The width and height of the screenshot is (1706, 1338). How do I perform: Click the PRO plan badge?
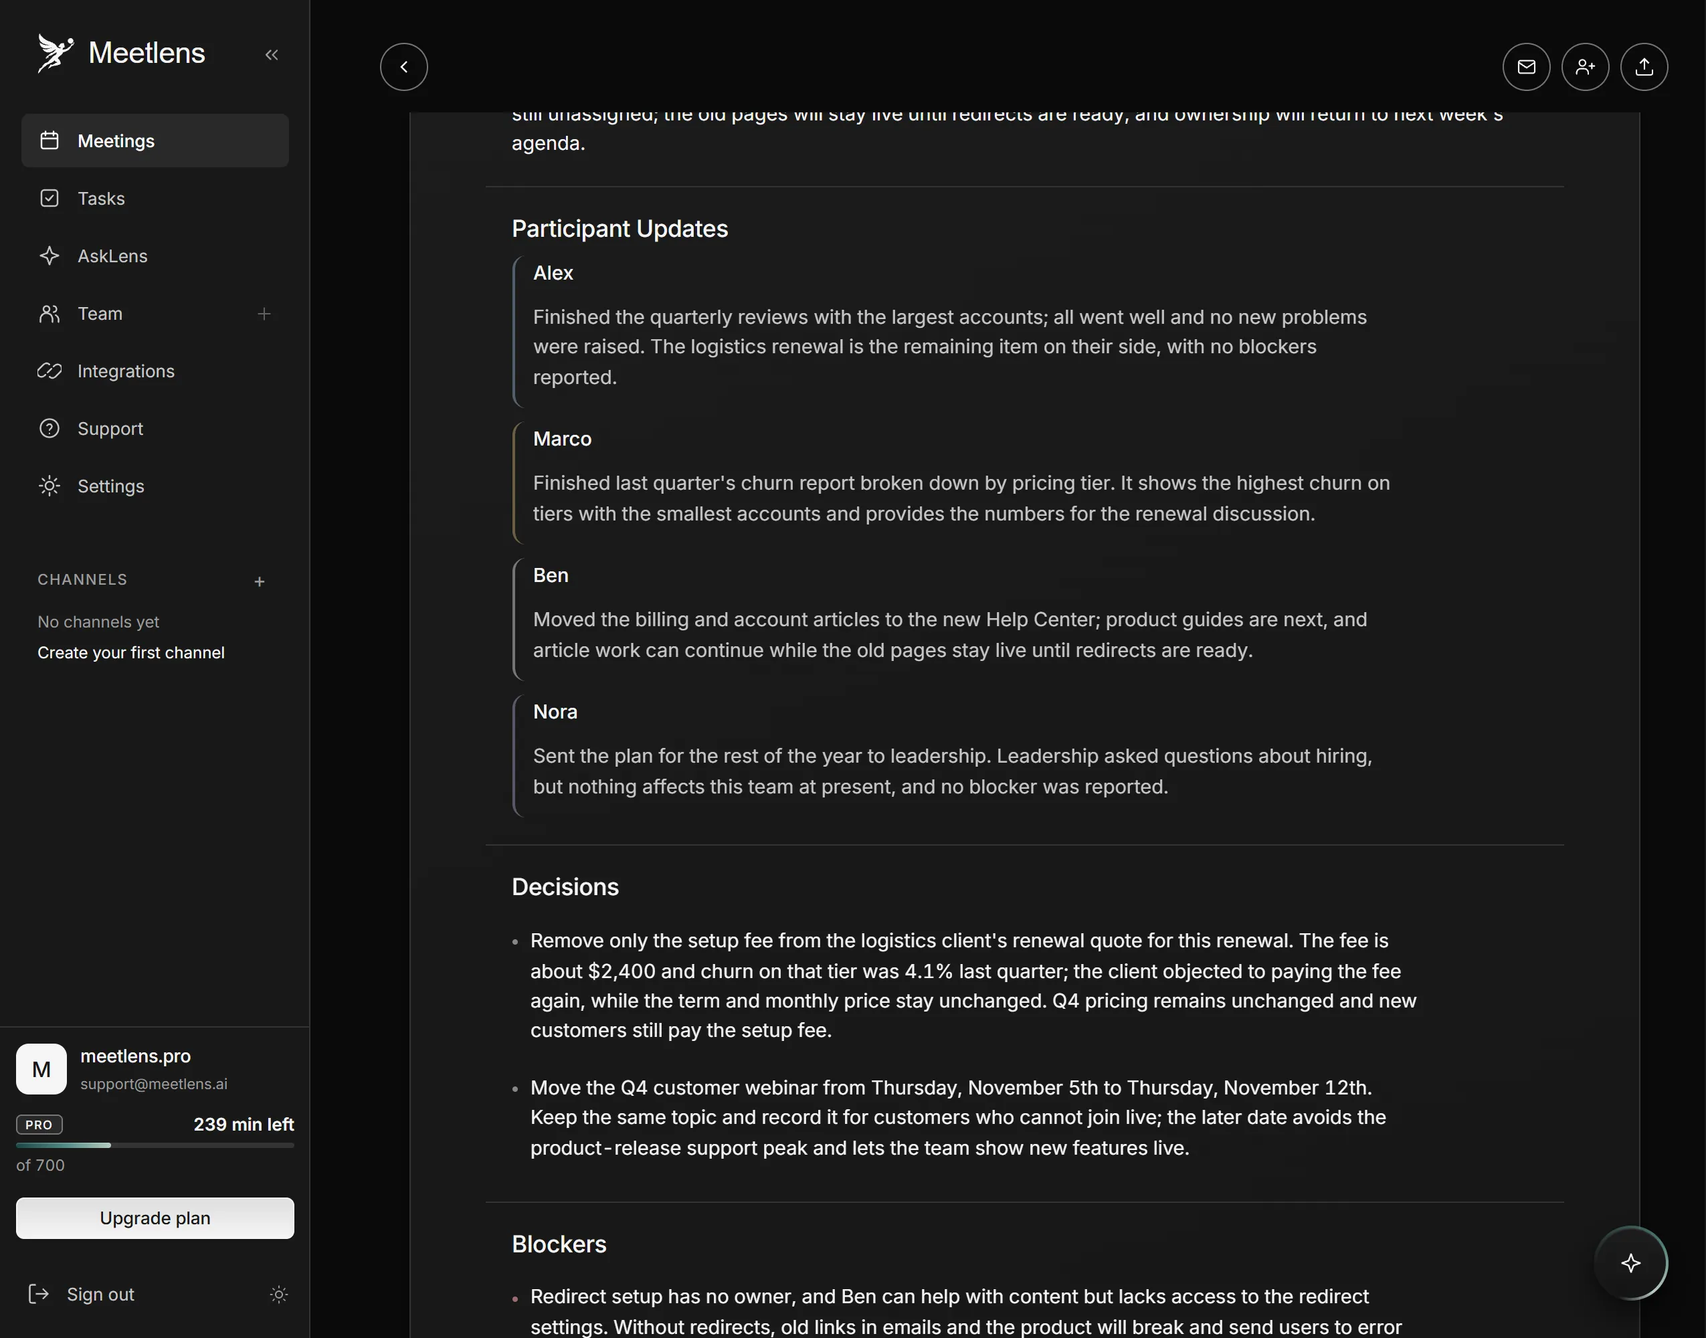pos(39,1125)
